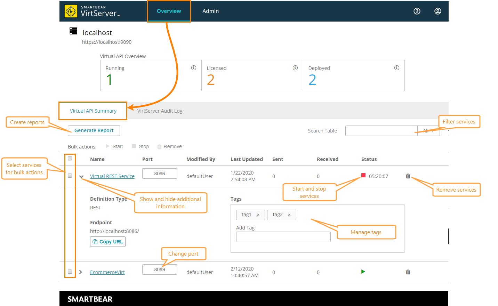Screen dimensions: 498x306
Task: Sort by the Name column header
Action: 97,159
